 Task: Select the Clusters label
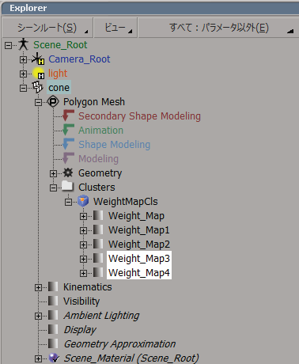pos(97,188)
